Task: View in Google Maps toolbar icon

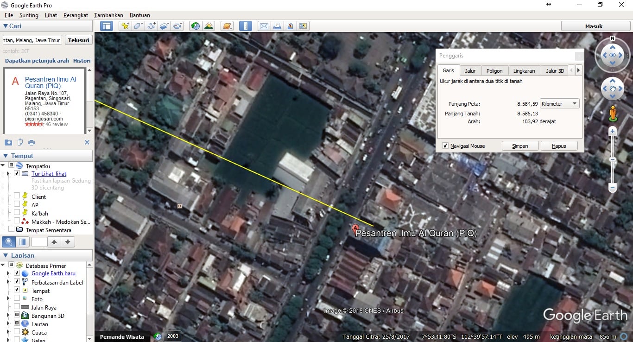Action: (303, 26)
